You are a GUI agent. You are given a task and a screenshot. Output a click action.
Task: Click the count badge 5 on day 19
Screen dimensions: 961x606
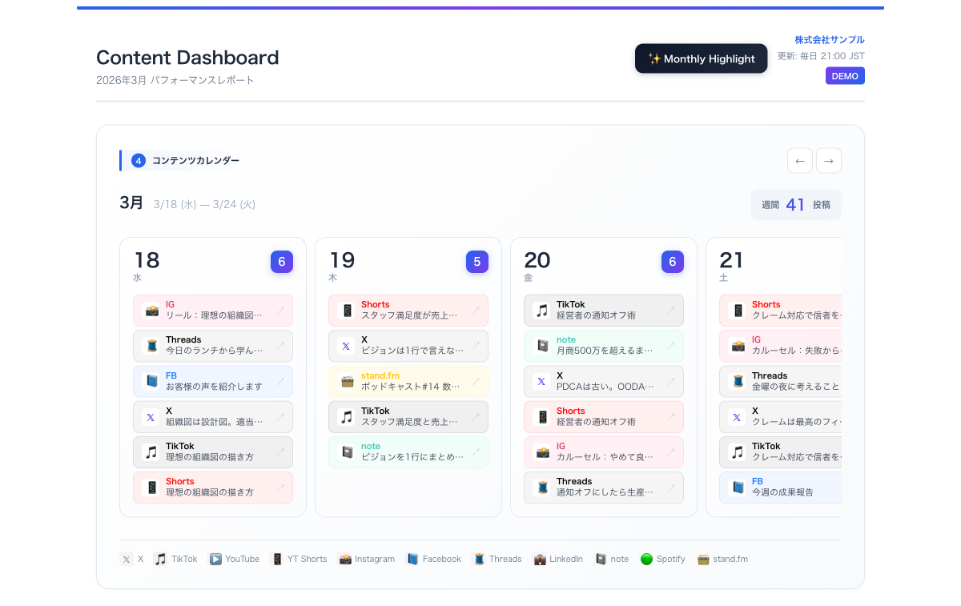[x=477, y=262]
